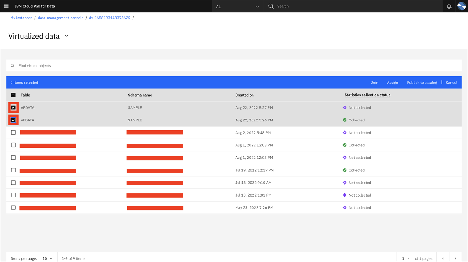Open the My instances breadcrumb
The width and height of the screenshot is (468, 262).
click(x=21, y=18)
